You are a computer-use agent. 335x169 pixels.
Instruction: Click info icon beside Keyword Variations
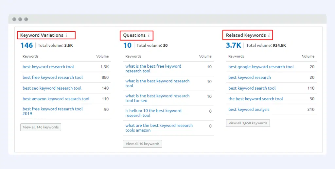tap(66, 35)
